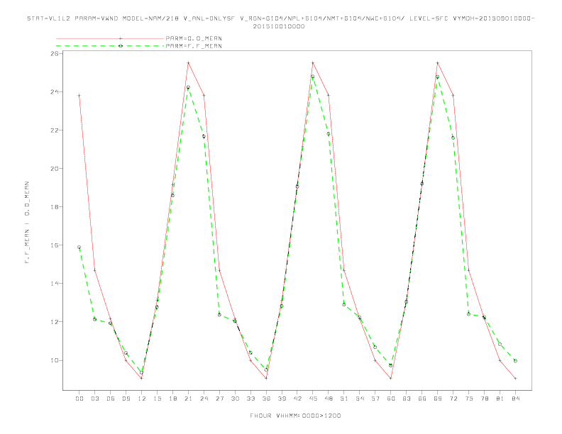Click y-axis tick label 12
562x434 pixels.
[55, 322]
